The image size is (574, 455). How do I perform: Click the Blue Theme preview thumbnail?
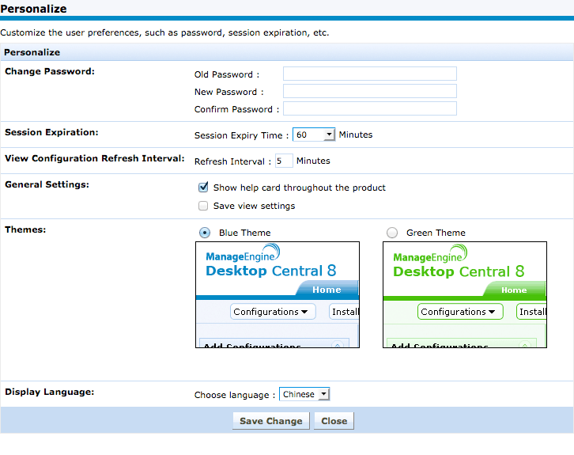tap(278, 294)
